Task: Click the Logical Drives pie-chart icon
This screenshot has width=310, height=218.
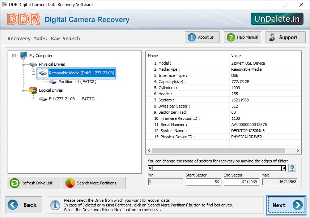Action: tap(33, 90)
